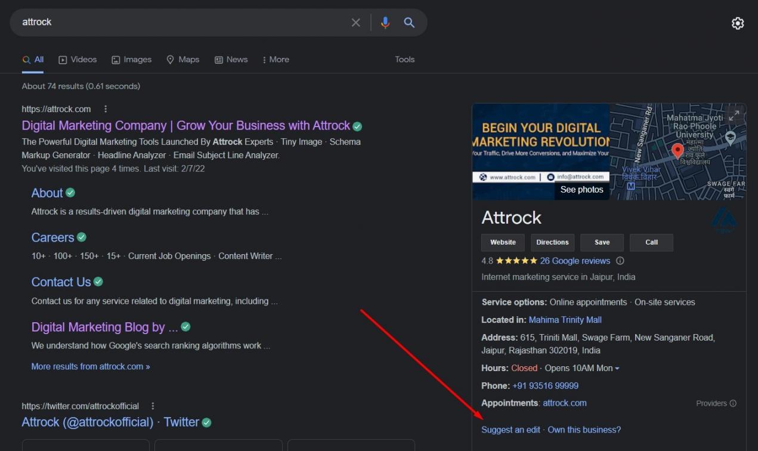Screen dimensions: 758x451
Task: Start voice search with microphone icon
Action: [x=385, y=23]
